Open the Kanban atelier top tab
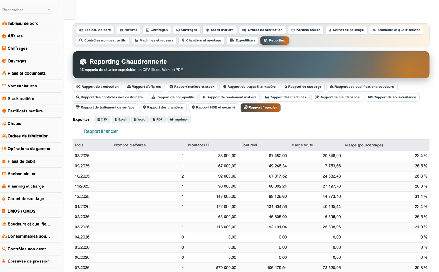Viewport: 439px width, 272px height. click(306, 30)
